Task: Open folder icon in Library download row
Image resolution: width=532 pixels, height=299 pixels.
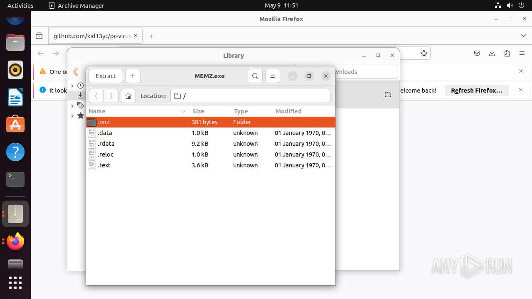Action: point(388,95)
